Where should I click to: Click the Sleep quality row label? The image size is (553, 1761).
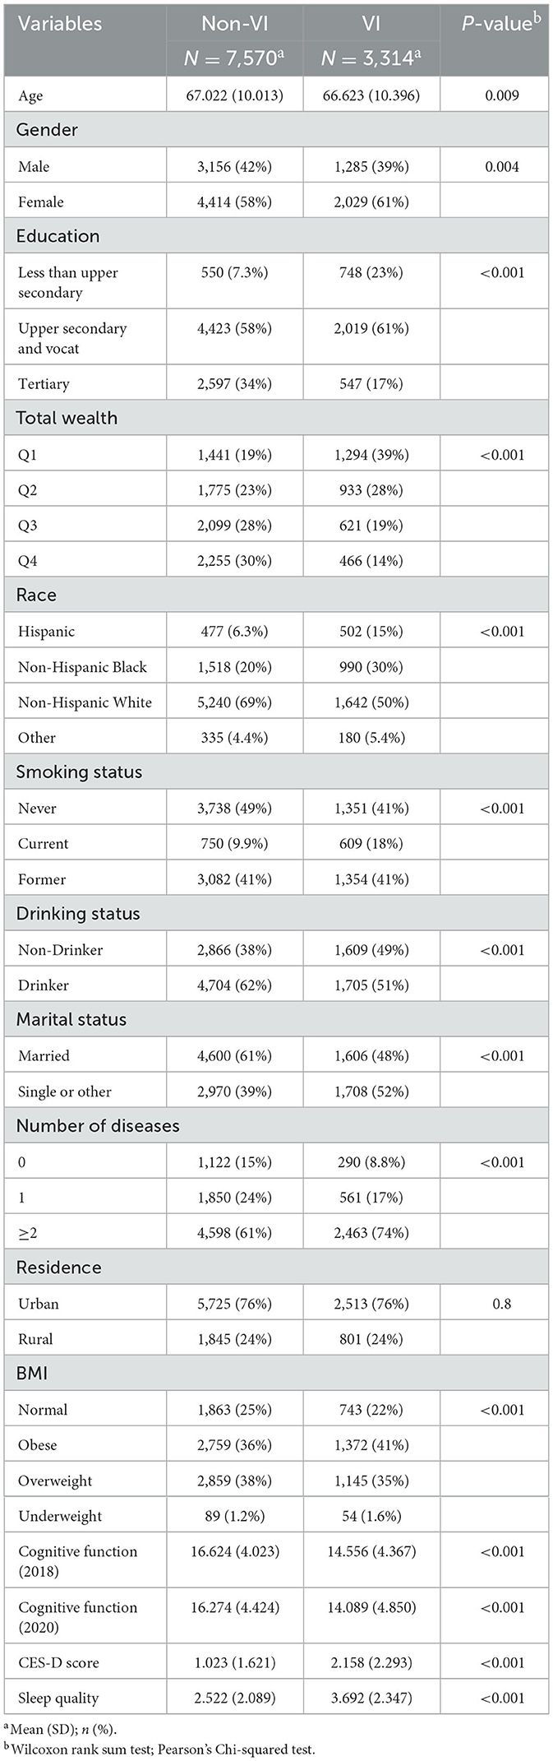58,1698
